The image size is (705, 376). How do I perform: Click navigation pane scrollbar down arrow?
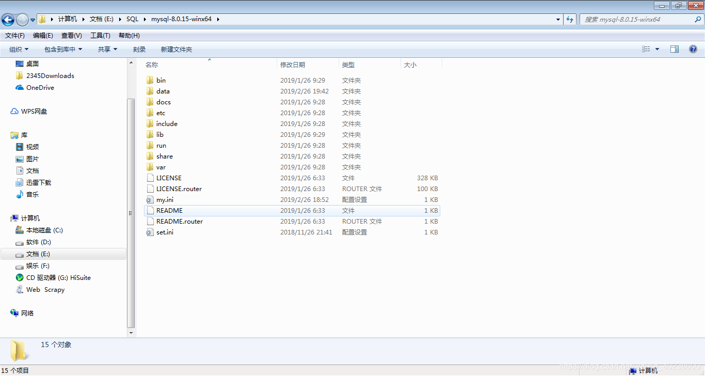pos(131,333)
